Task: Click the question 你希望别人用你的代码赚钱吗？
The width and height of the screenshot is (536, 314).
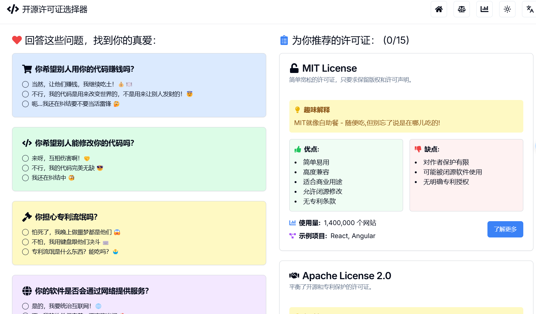Action: click(x=85, y=69)
